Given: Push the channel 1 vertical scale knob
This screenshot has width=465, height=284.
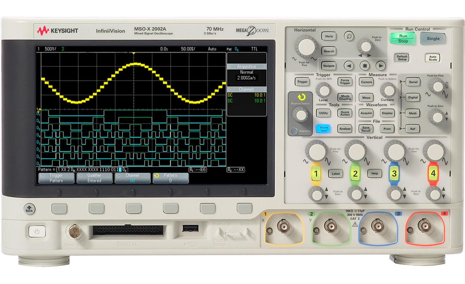Looking at the screenshot, I should [x=316, y=150].
